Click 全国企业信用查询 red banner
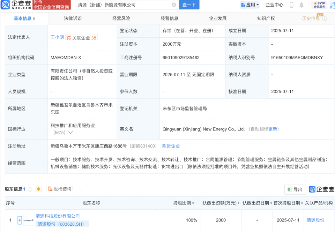 (52, 5)
